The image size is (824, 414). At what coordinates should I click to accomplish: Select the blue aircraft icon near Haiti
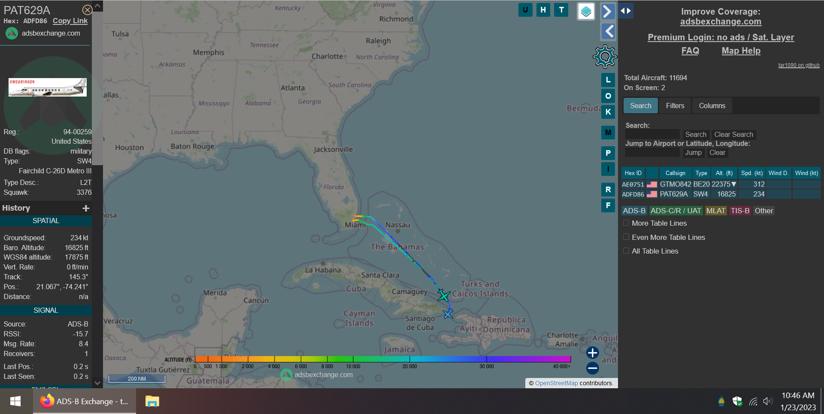(x=448, y=314)
